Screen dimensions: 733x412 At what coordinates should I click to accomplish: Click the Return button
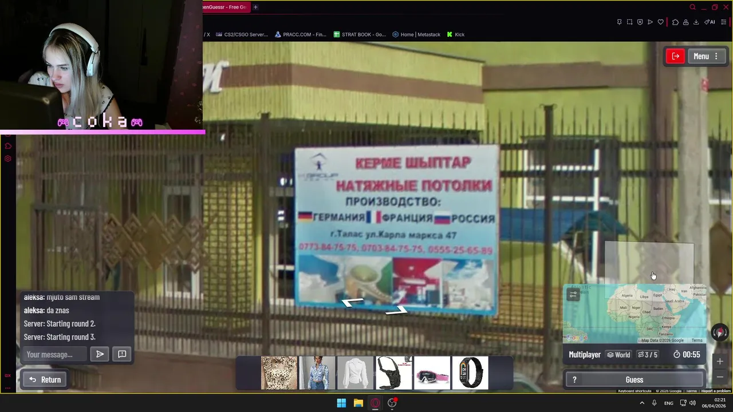point(45,379)
